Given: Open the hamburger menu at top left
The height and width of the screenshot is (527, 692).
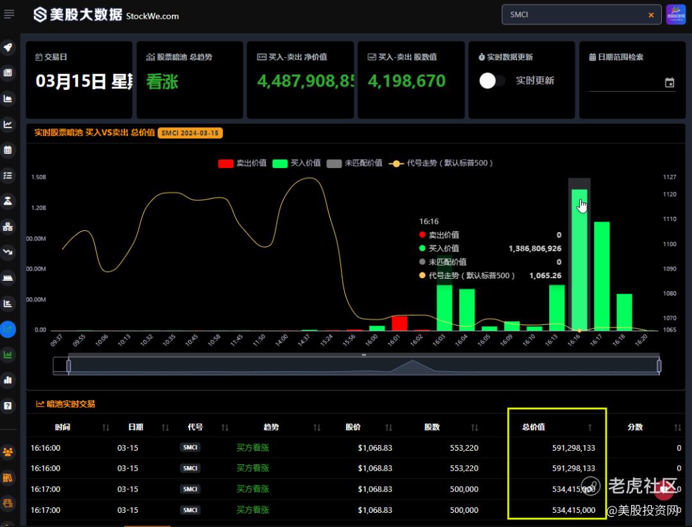Looking at the screenshot, I should 9,14.
